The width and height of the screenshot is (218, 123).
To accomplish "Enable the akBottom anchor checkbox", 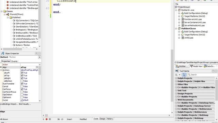I will point(22,81).
